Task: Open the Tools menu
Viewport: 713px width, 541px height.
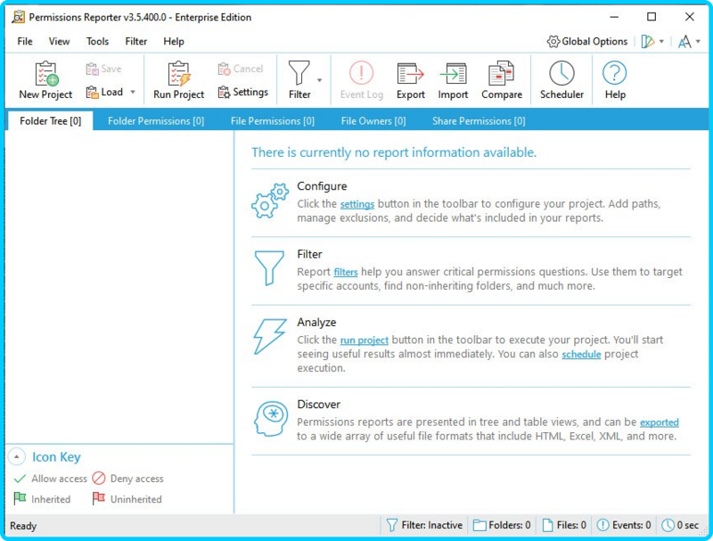Action: point(97,41)
